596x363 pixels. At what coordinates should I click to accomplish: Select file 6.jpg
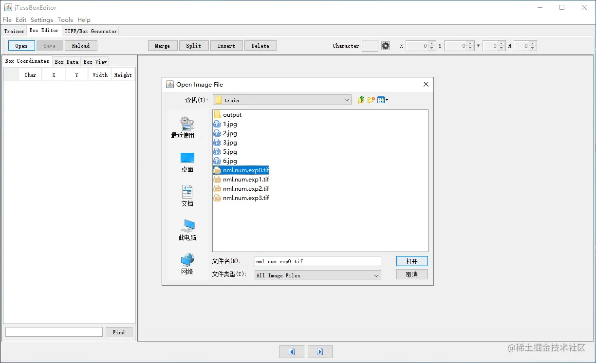(x=225, y=161)
